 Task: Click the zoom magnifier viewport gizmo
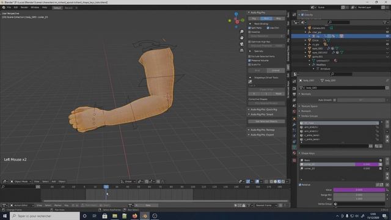click(x=241, y=32)
